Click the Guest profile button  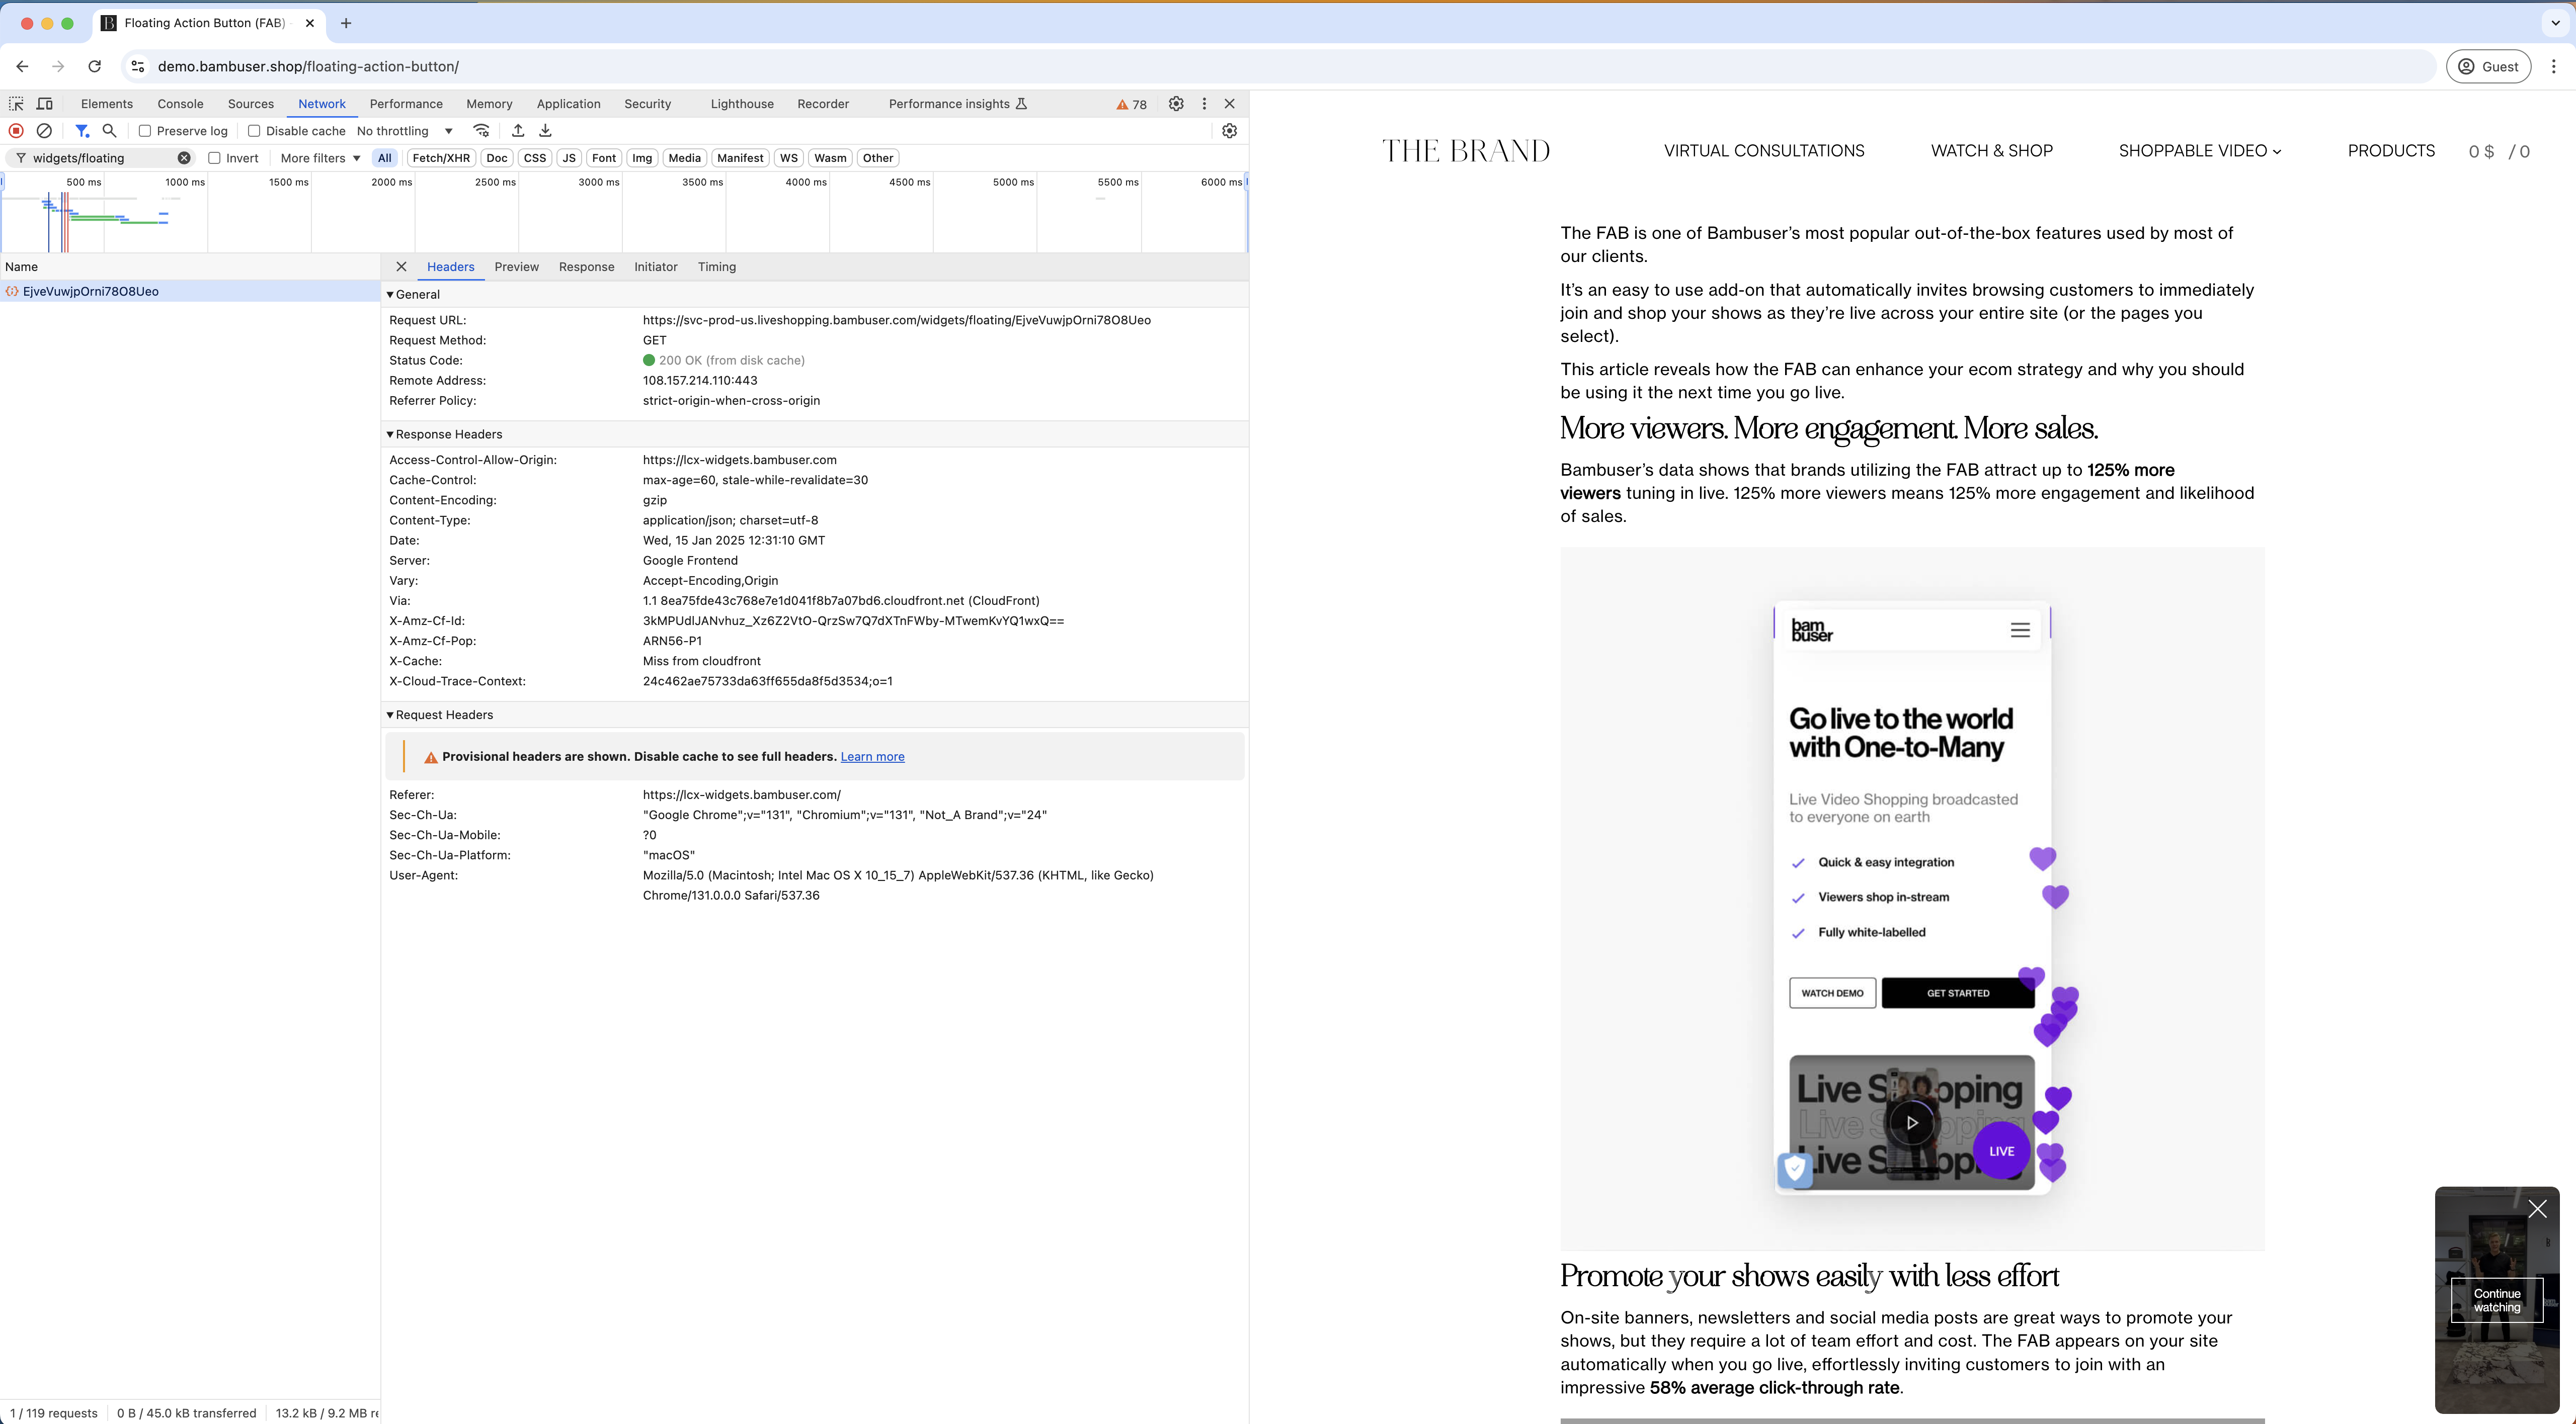[x=2489, y=66]
